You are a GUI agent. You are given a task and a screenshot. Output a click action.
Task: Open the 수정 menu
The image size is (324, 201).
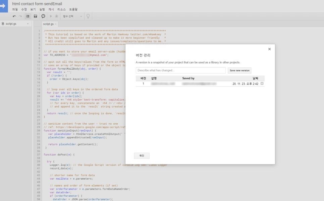tap(24, 9)
